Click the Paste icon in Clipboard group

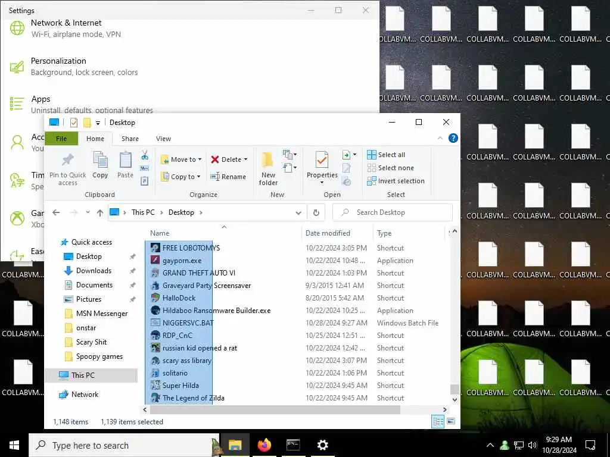tap(125, 160)
